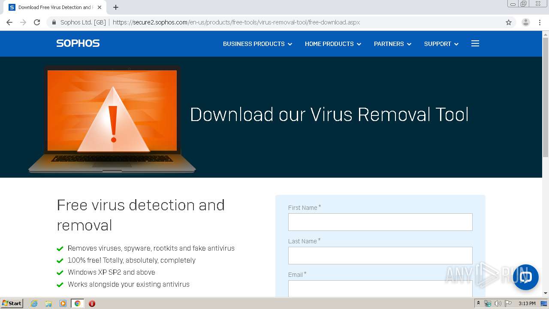Open media player icon in taskbar
This screenshot has width=549, height=309.
point(63,303)
